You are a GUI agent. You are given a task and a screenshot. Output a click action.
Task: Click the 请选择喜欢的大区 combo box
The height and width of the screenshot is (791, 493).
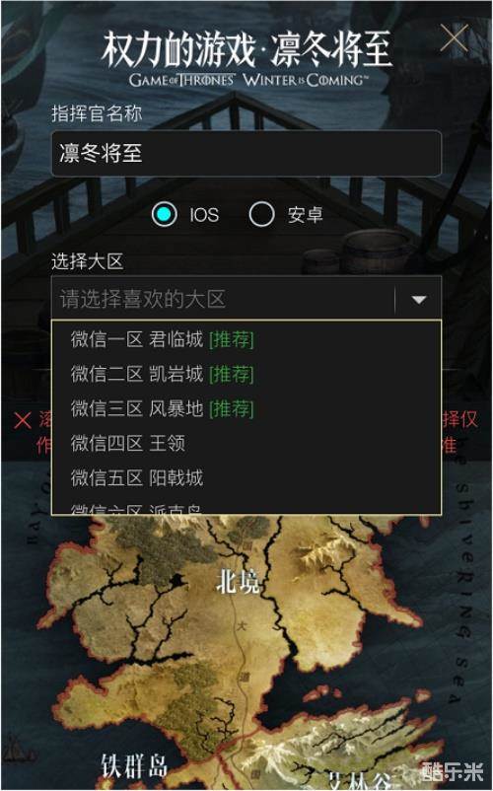coord(246,299)
